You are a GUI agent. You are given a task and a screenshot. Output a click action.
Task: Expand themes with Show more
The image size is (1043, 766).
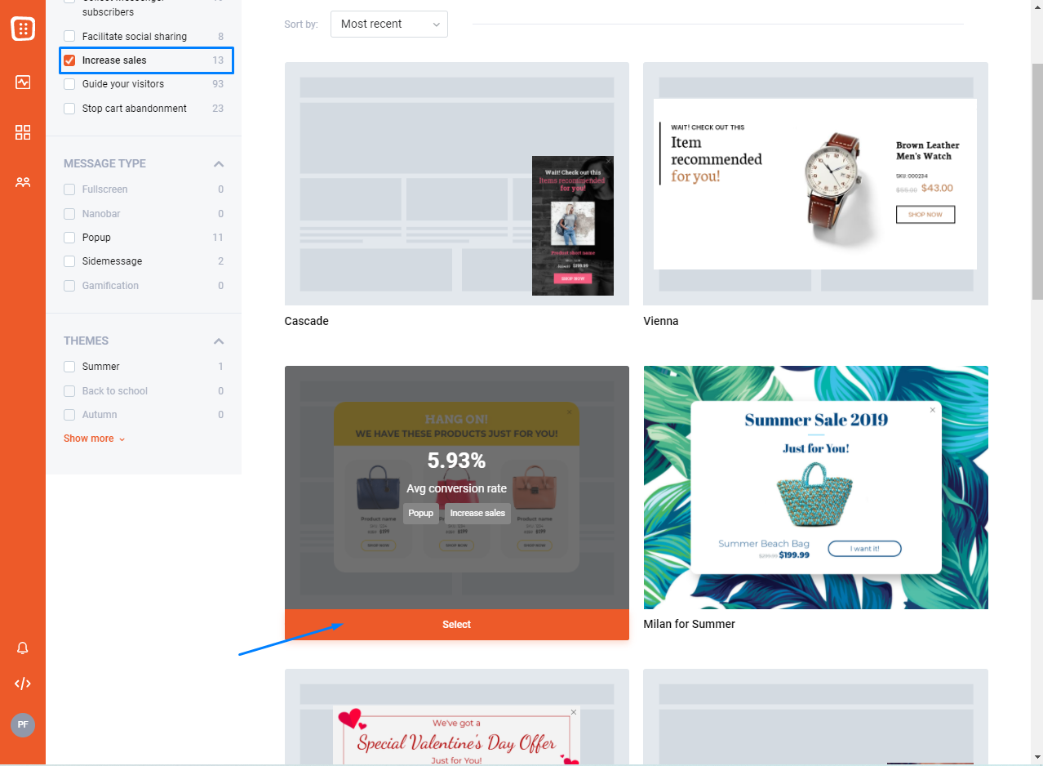(95, 439)
